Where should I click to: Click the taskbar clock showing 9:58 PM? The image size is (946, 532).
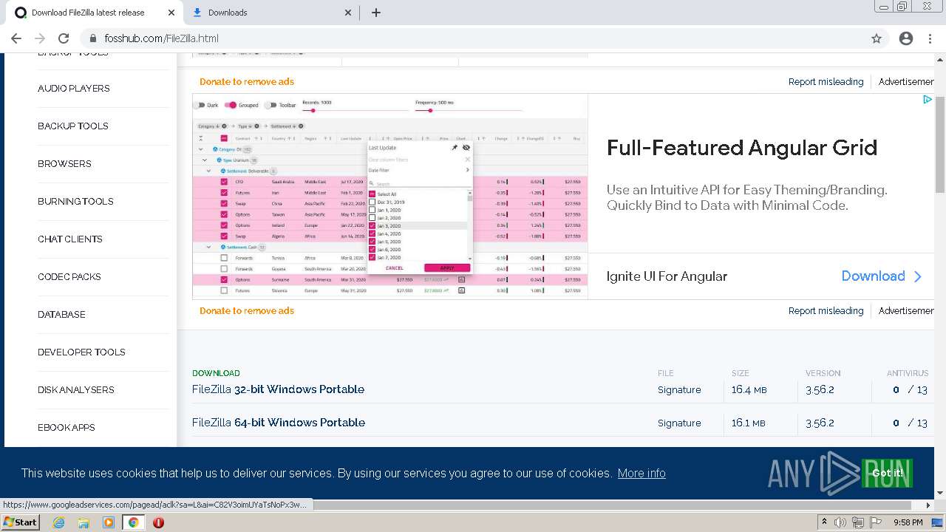point(908,522)
